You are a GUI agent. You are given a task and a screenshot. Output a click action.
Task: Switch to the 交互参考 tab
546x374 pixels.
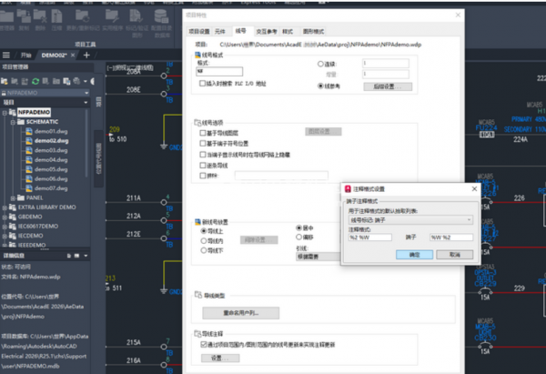(x=267, y=31)
